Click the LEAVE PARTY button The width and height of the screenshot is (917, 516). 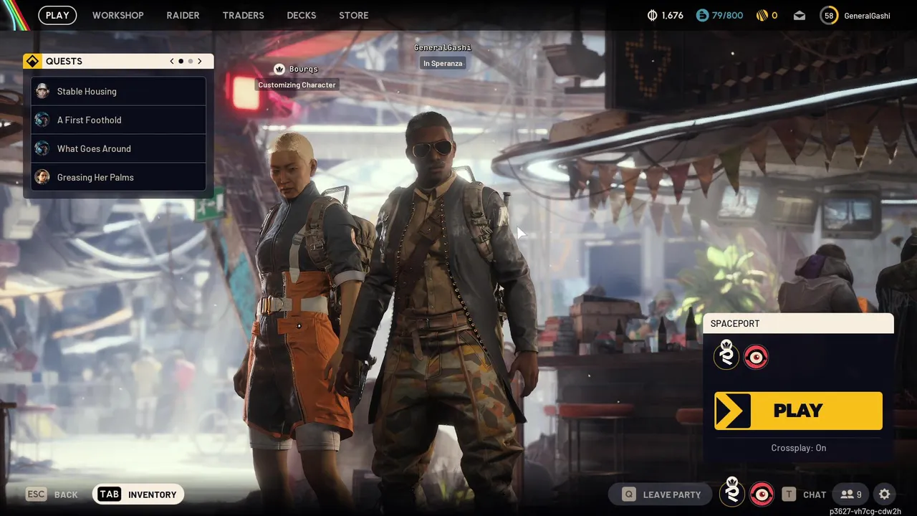tap(660, 494)
